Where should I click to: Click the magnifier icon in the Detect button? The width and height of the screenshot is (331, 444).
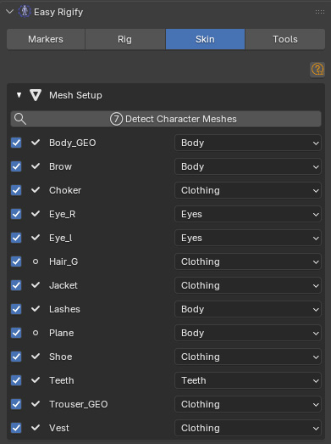tap(20, 119)
